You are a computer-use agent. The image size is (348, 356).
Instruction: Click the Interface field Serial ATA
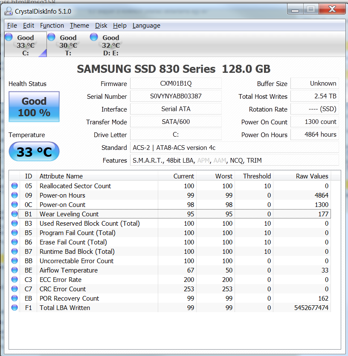pos(176,109)
